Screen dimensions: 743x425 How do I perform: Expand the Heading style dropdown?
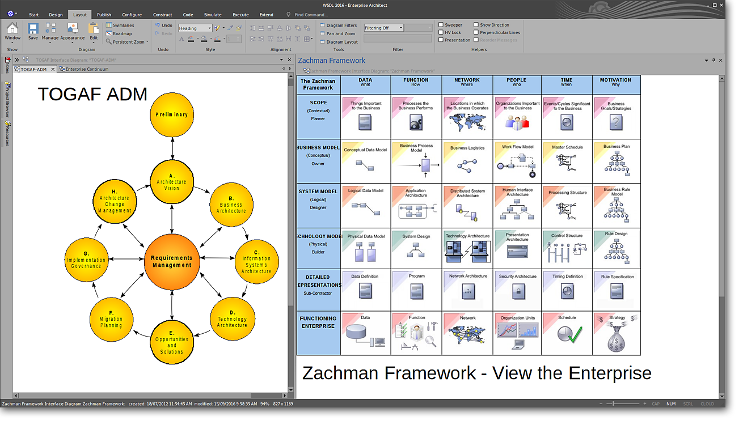(x=209, y=28)
